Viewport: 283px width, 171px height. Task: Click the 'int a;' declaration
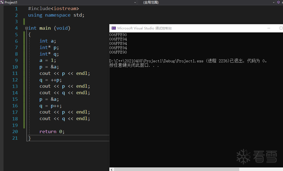(x=48, y=41)
